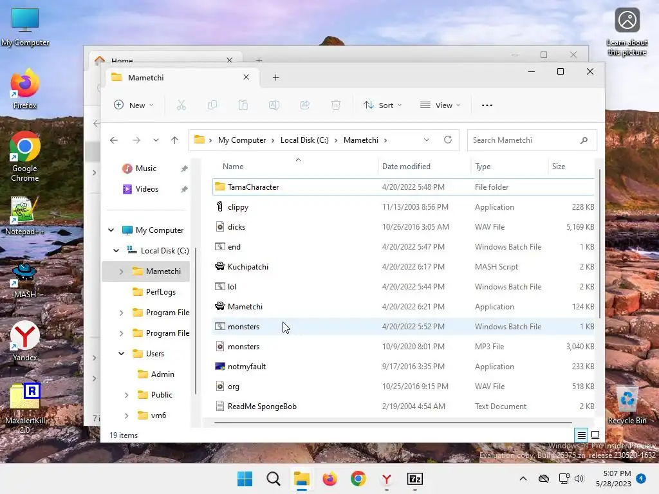The image size is (659, 494).
Task: Open the MaxalertKill 2.0 desktop icon
Action: pyautogui.click(x=25, y=408)
